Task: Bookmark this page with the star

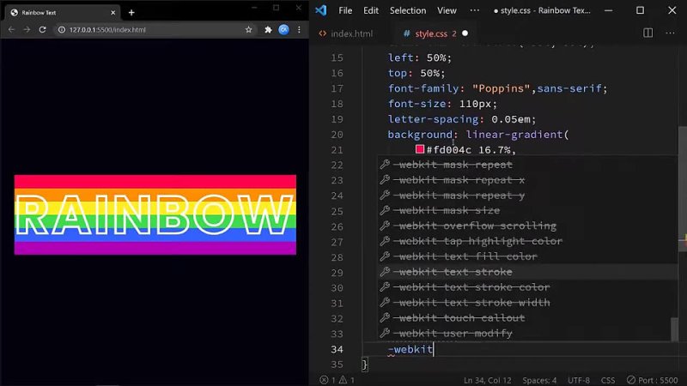Action: point(248,30)
